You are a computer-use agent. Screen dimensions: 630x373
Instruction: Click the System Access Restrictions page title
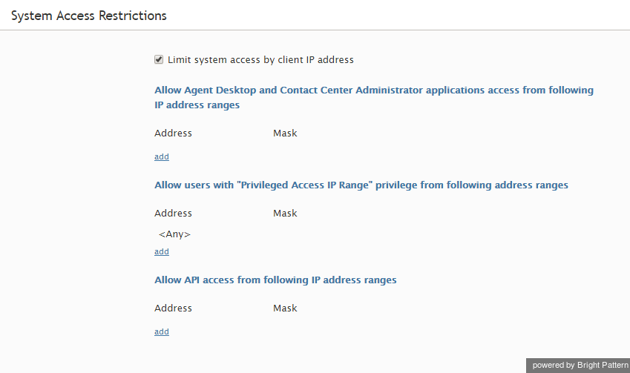89,16
